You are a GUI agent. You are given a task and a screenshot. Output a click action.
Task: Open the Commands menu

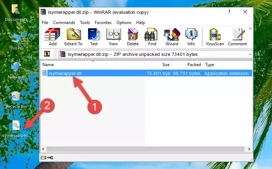point(64,23)
